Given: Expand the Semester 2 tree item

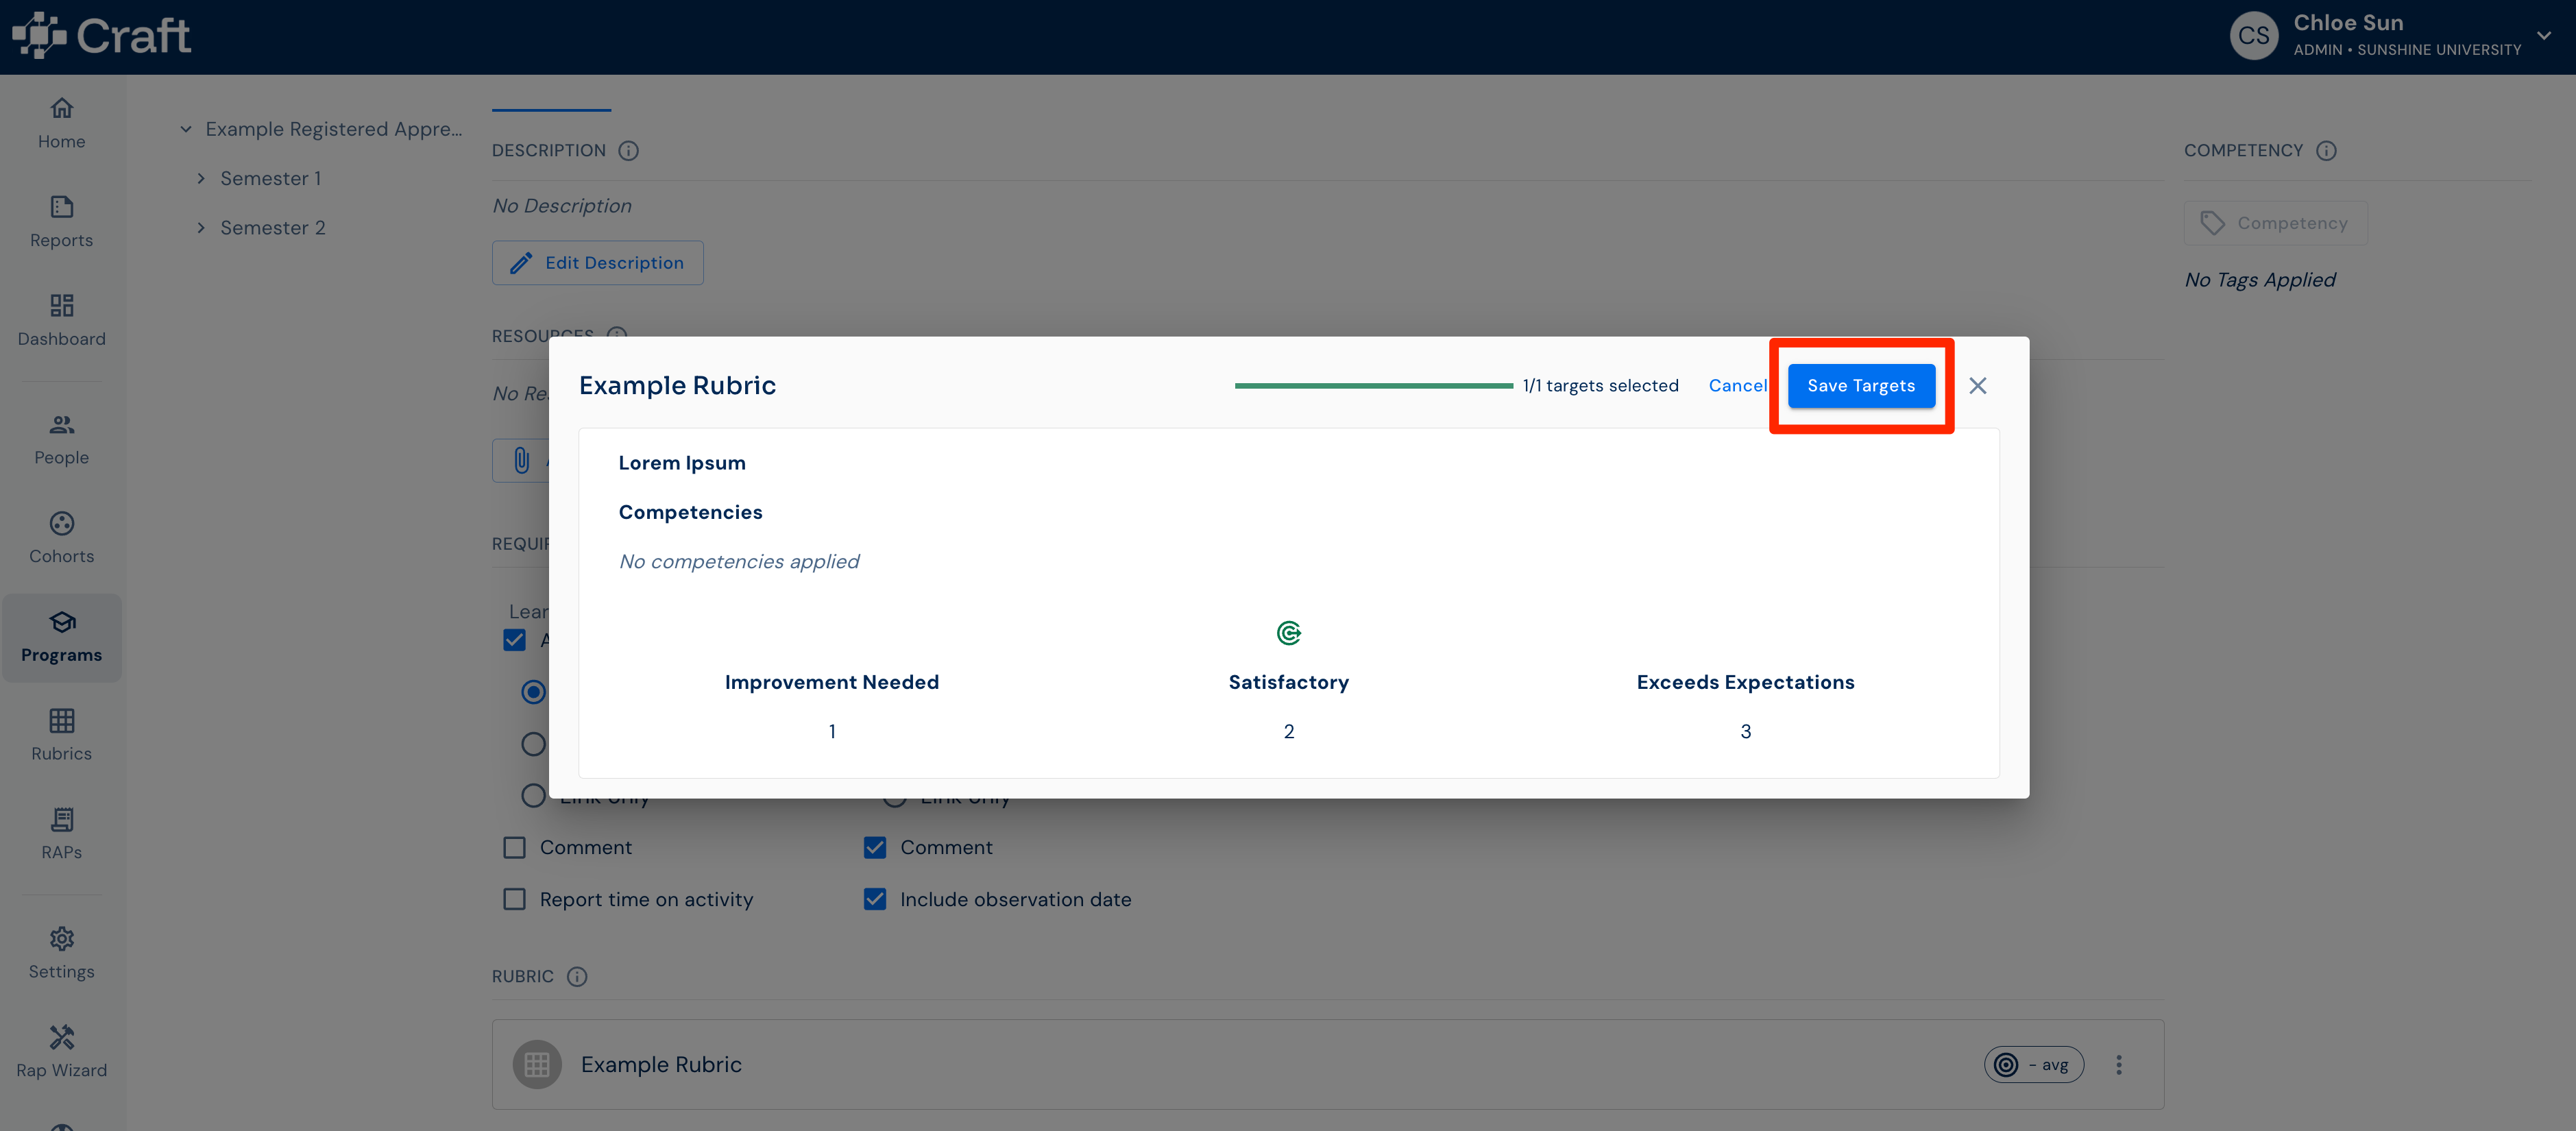Looking at the screenshot, I should coord(201,228).
